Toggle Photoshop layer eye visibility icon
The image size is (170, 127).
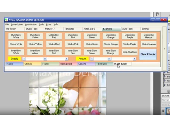pos(163,111)
